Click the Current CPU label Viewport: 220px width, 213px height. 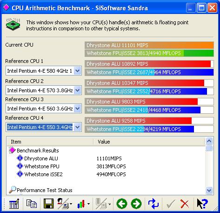[x=19, y=45]
